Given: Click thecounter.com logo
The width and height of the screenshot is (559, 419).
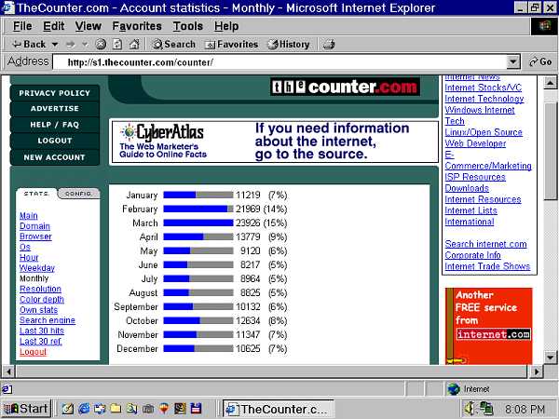Looking at the screenshot, I should [345, 87].
